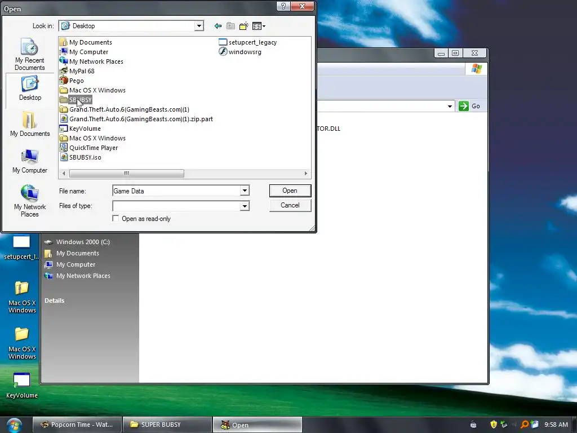Screen dimensions: 577x433
Task: Select My Network Places in places bar
Action: 30,201
